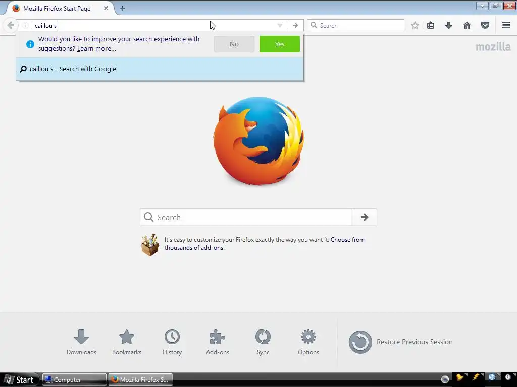Open History from the bottom launcher
The width and height of the screenshot is (517, 387).
pos(172,342)
